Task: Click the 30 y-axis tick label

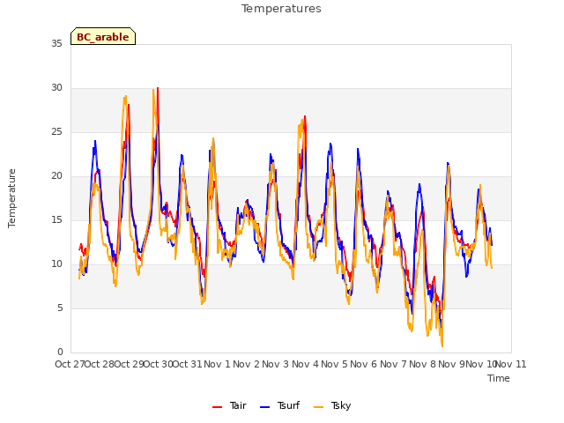Action: tap(56, 88)
